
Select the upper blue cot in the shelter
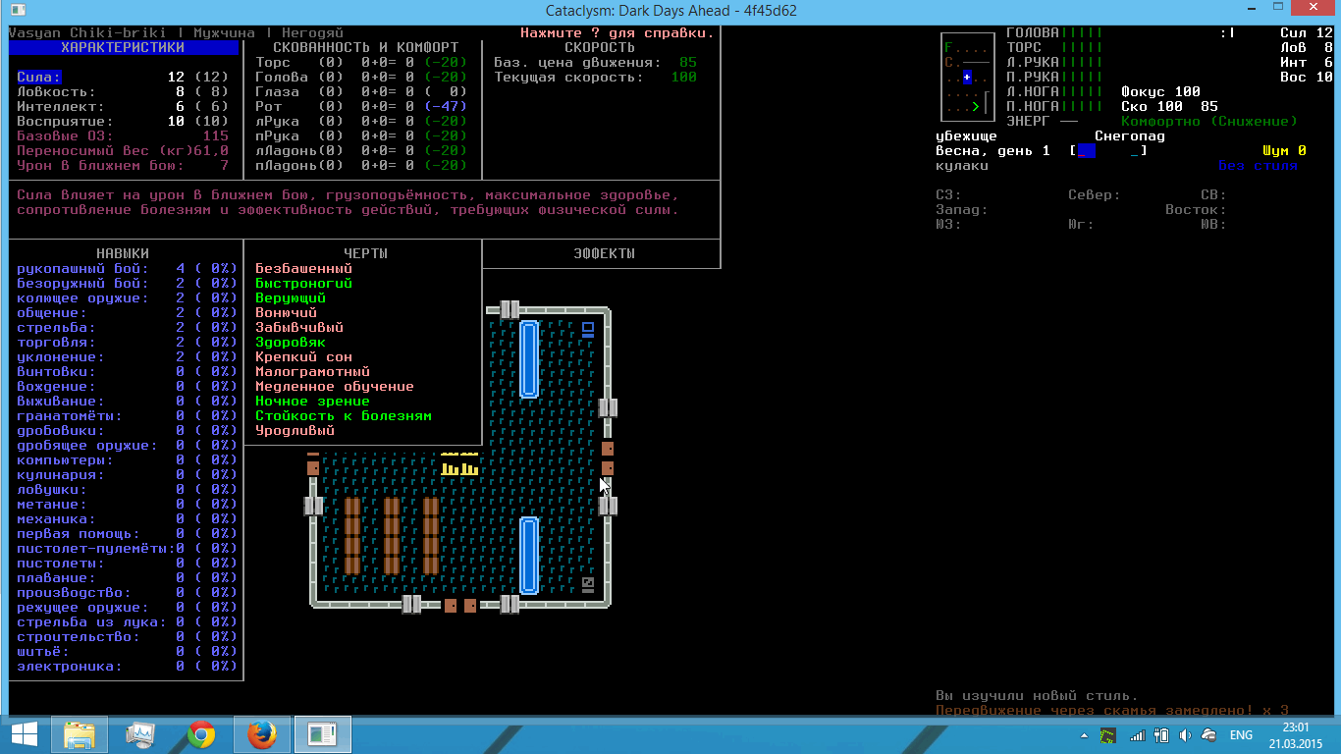click(529, 359)
